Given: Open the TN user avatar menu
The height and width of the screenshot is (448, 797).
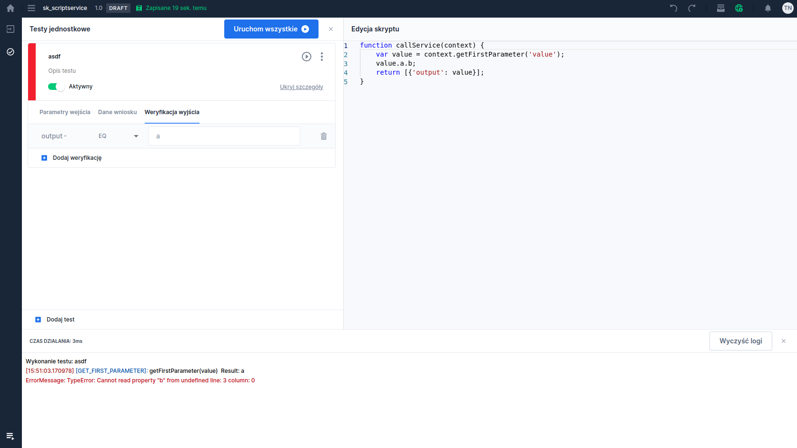Looking at the screenshot, I should tap(787, 8).
